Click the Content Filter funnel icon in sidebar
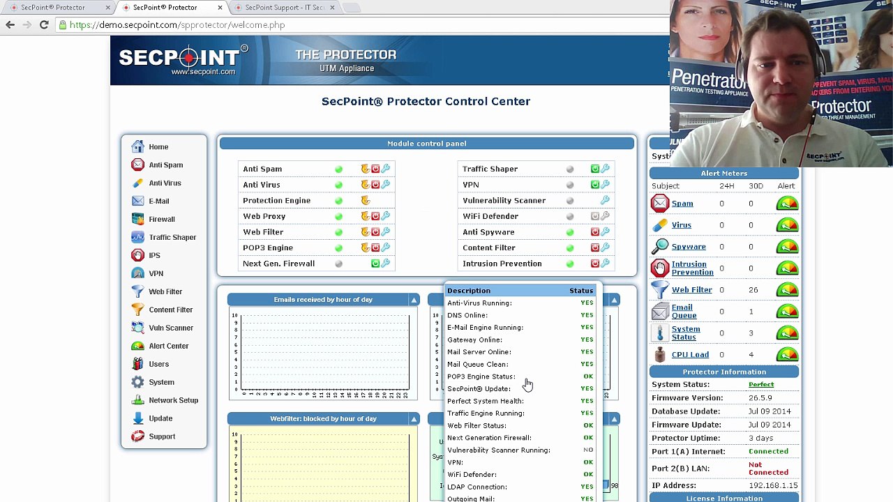 tap(137, 310)
